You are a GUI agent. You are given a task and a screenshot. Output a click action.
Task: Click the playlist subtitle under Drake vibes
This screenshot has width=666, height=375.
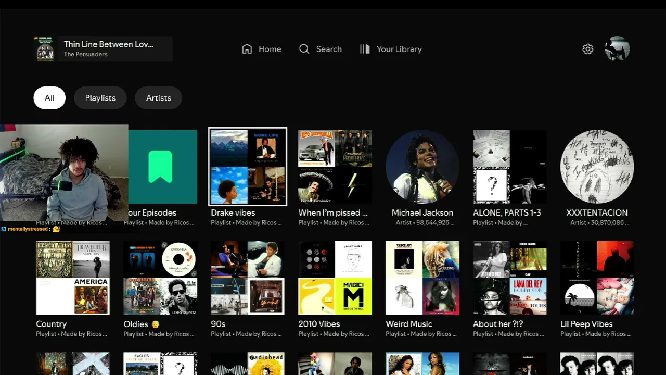(x=247, y=223)
